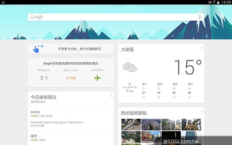Tap the 梅花數位影院 theater name
The image size is (232, 145).
click(38, 102)
